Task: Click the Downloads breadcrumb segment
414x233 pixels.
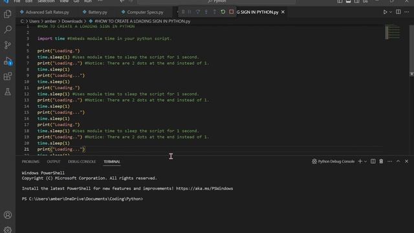Action: pos(72,21)
